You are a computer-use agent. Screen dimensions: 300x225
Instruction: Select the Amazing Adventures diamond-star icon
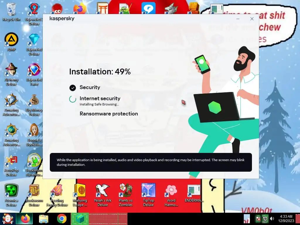pos(11,100)
